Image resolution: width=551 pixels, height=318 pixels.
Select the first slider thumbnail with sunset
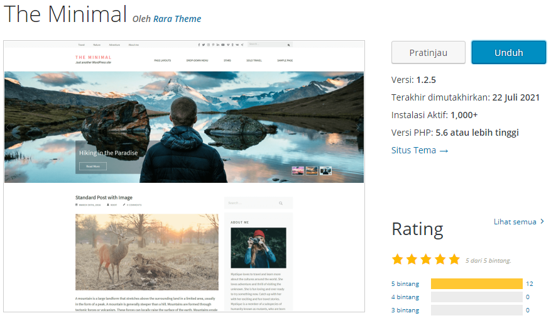click(x=298, y=171)
